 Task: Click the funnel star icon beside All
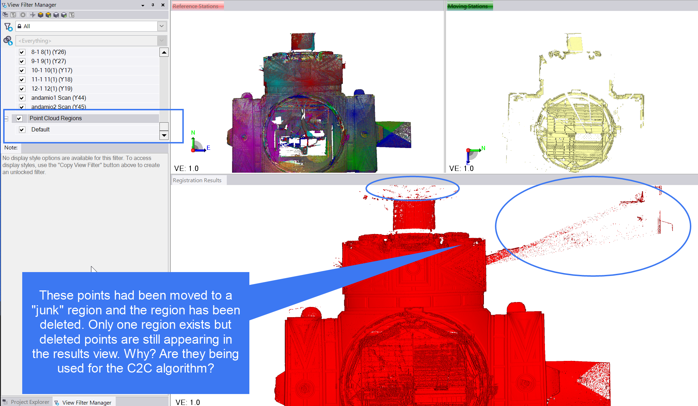(8, 26)
